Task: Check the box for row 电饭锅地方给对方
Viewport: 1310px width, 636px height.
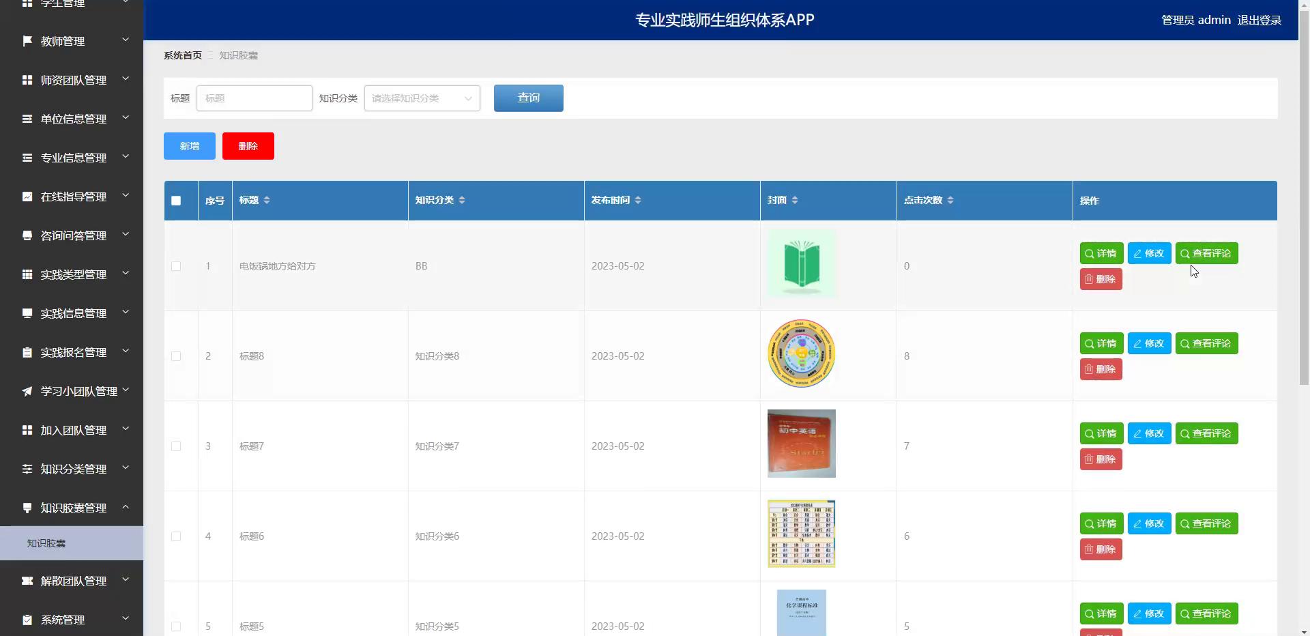Action: pos(176,266)
